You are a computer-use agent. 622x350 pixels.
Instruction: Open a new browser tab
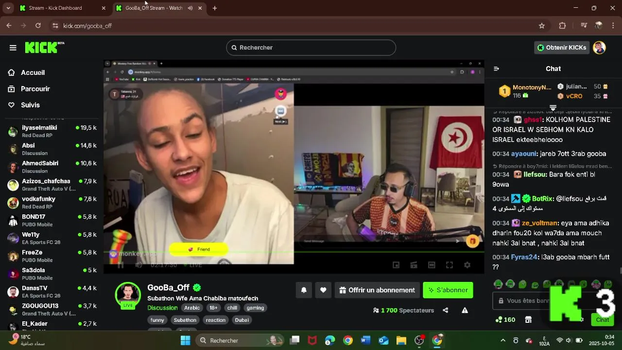click(x=214, y=8)
